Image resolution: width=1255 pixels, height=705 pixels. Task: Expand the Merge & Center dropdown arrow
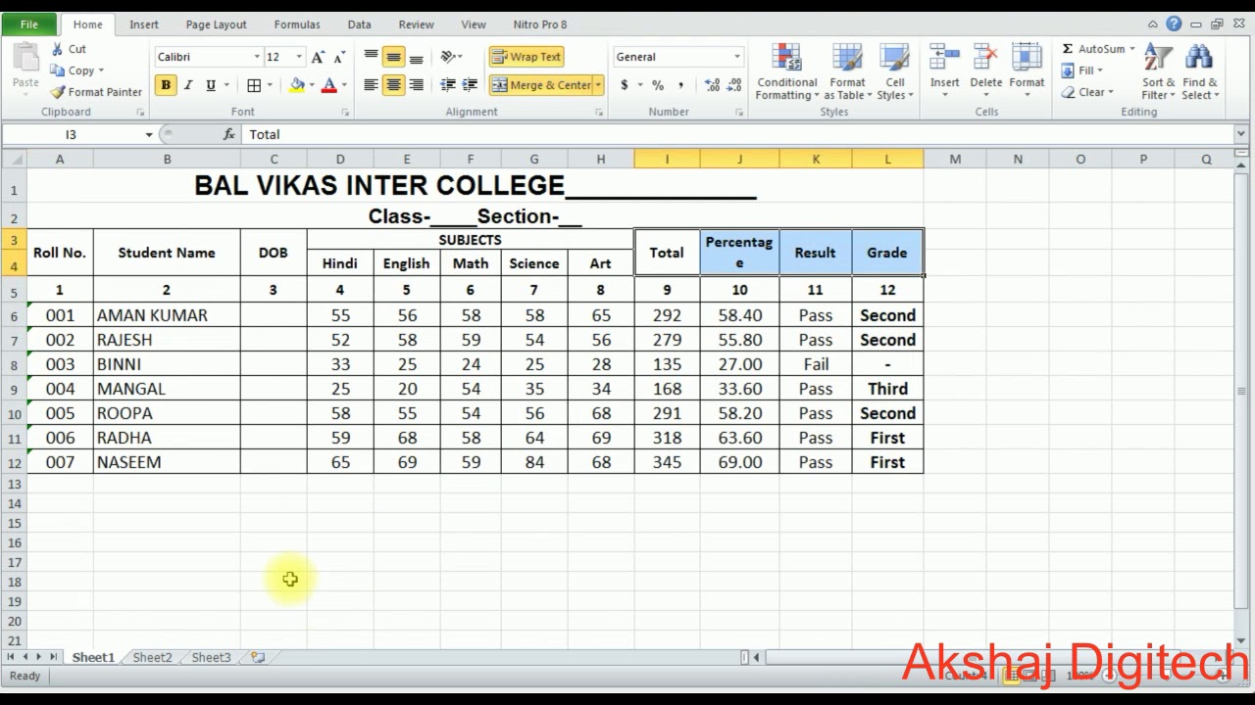point(598,85)
